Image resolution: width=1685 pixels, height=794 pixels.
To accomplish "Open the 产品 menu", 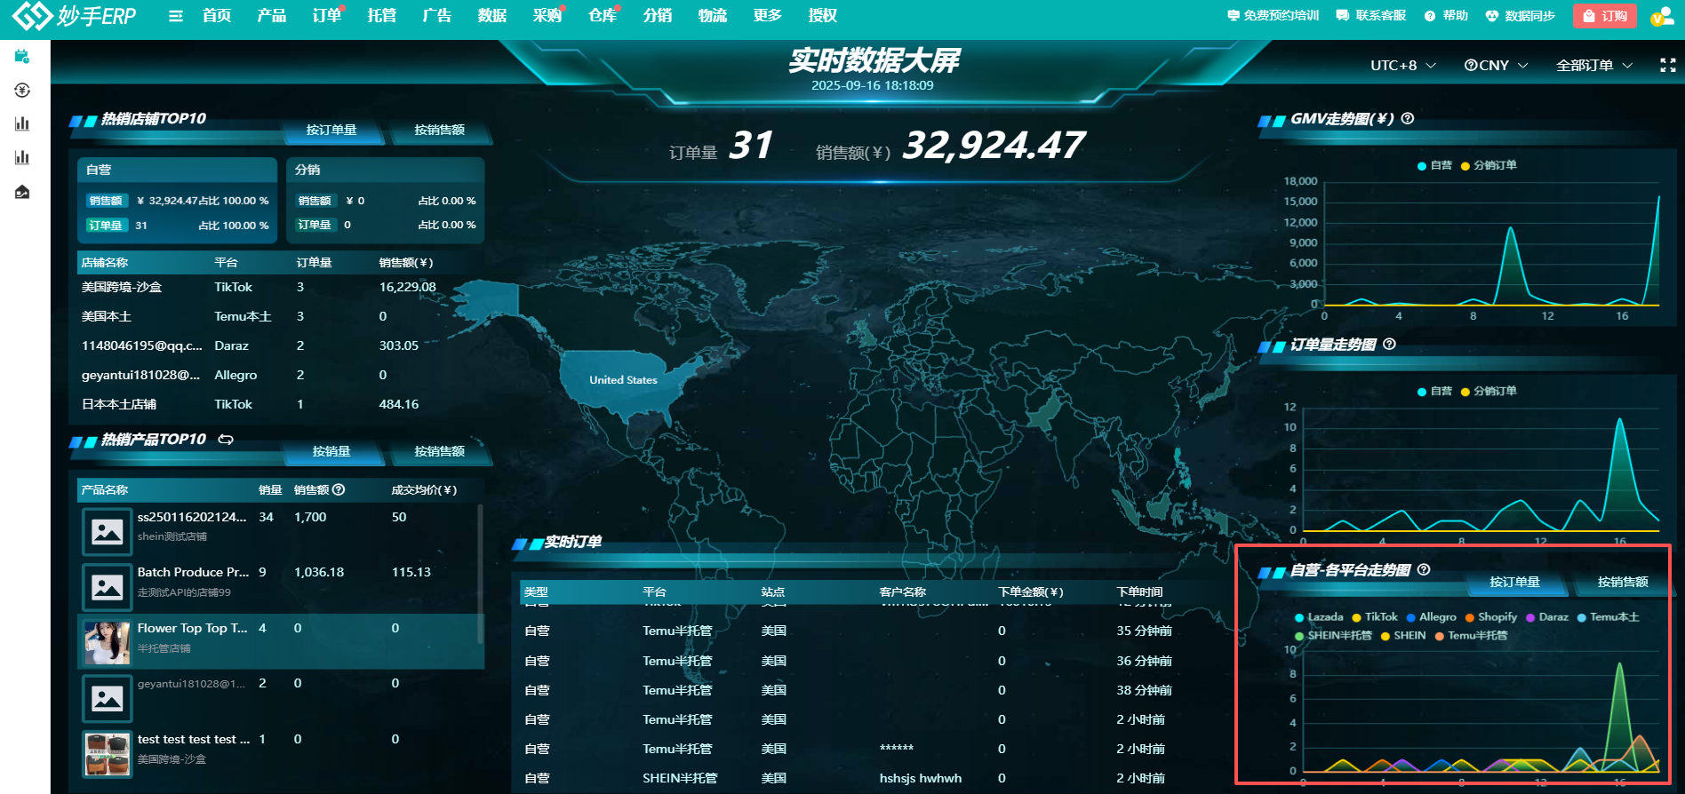I will (272, 16).
